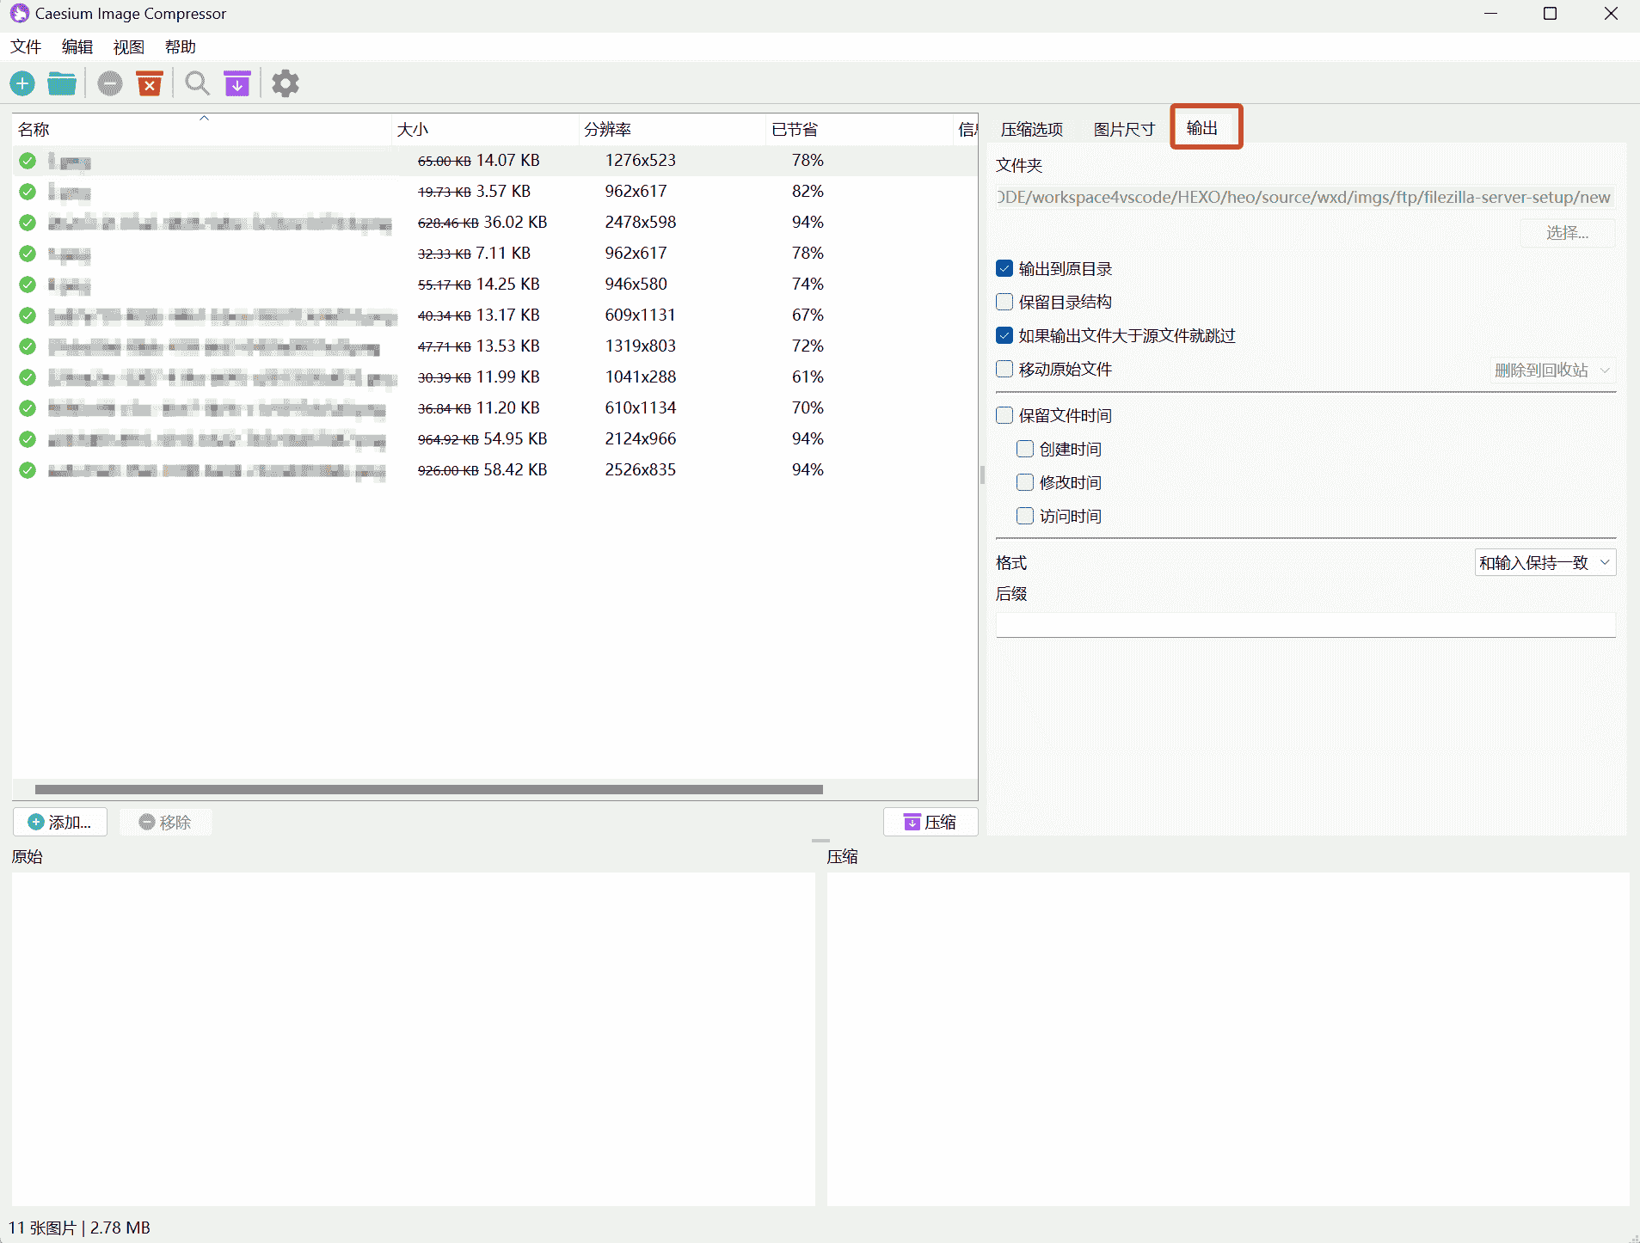Click the horizontal scrollbar under the file list
The width and height of the screenshot is (1640, 1243).
point(428,789)
